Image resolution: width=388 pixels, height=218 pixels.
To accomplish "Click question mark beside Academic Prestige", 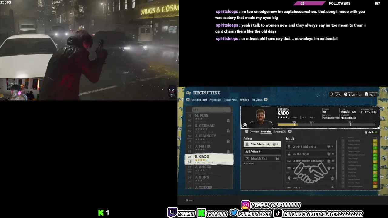I will pos(343,141).
